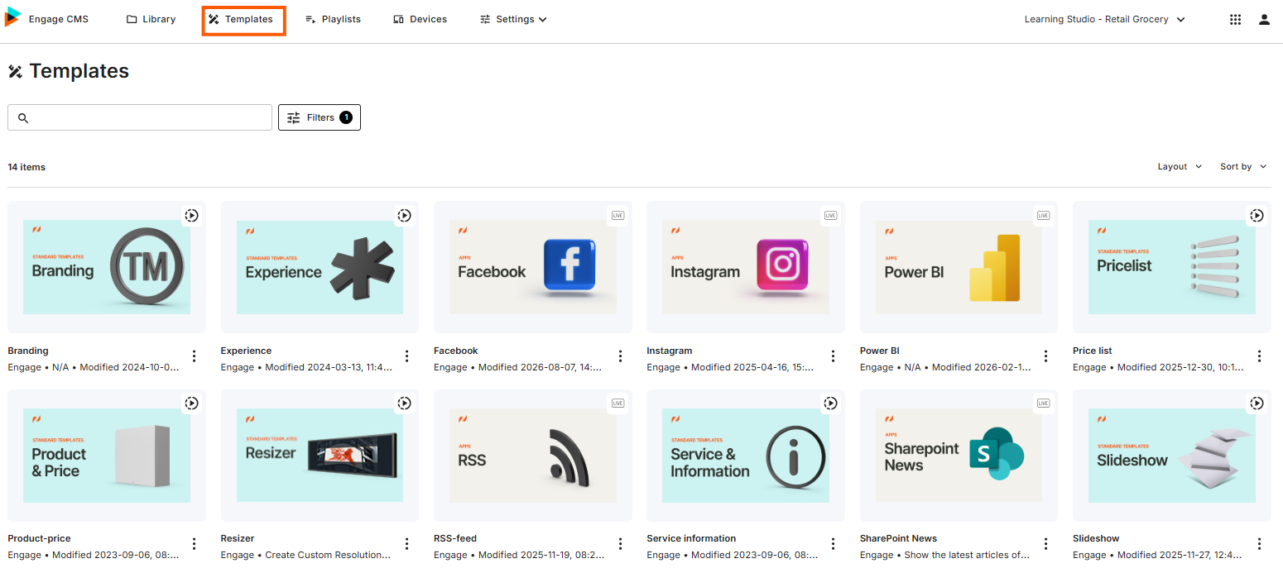Open more options for Slideshow template
This screenshot has height=573, width=1283.
point(1259,544)
